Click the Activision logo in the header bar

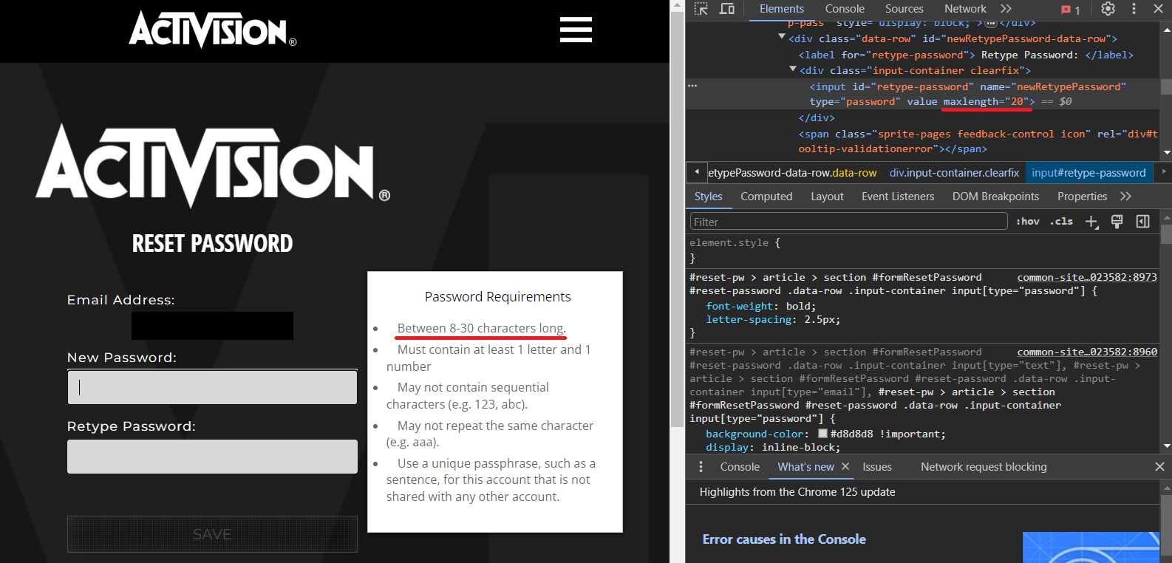coord(213,30)
